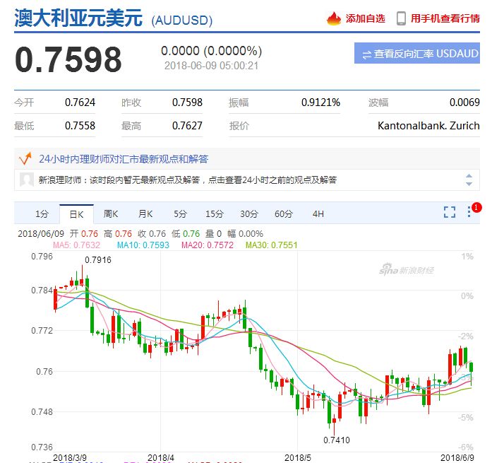Click the timestamp 2018-06-09 05:00:21
Viewport: 492px width, 463px height.
coord(212,66)
